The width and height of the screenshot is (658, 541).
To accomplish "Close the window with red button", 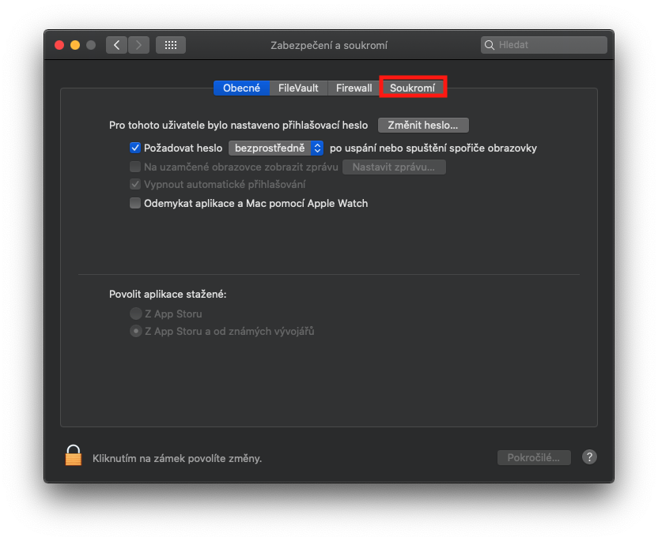I will pyautogui.click(x=59, y=45).
